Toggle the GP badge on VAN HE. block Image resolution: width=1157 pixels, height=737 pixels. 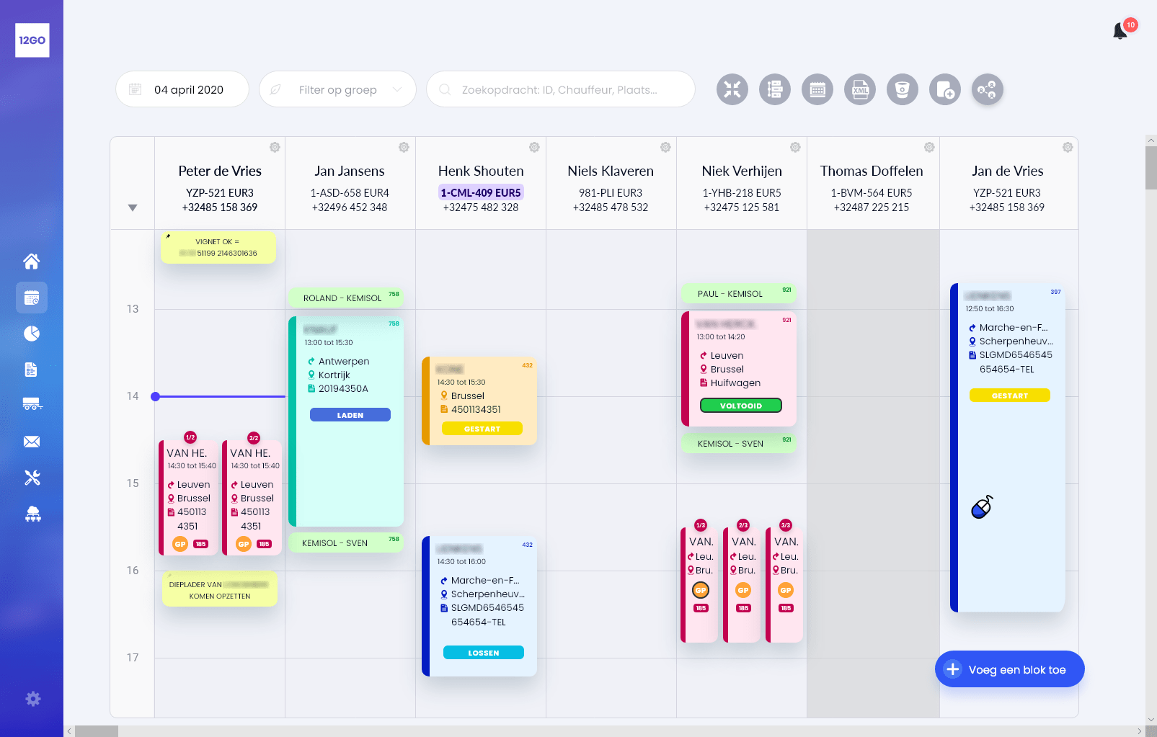(x=179, y=544)
